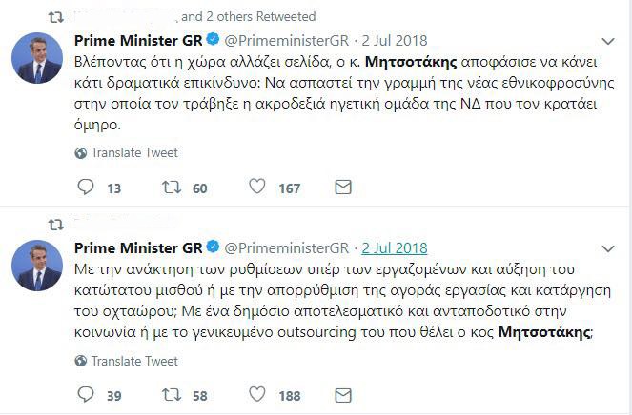Image resolution: width=632 pixels, height=415 pixels.
Task: Open @PrimeministerGR handle on second tweet
Action: (x=286, y=247)
